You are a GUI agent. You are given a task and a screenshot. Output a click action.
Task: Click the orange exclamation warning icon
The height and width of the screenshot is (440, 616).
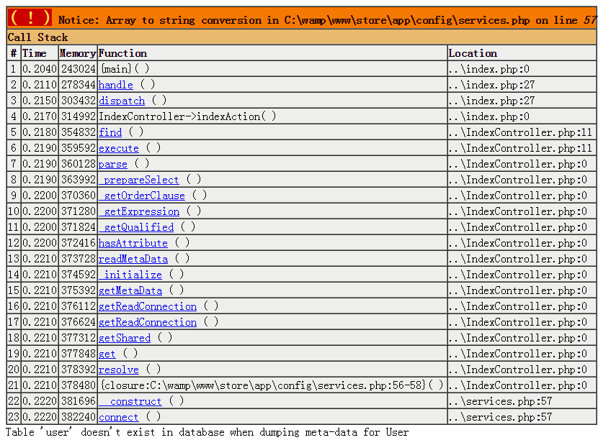coord(30,17)
